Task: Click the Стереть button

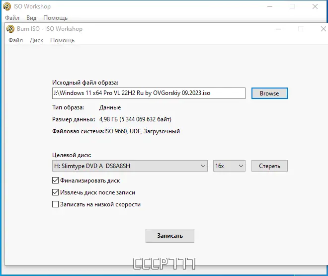Action: tap(269, 166)
